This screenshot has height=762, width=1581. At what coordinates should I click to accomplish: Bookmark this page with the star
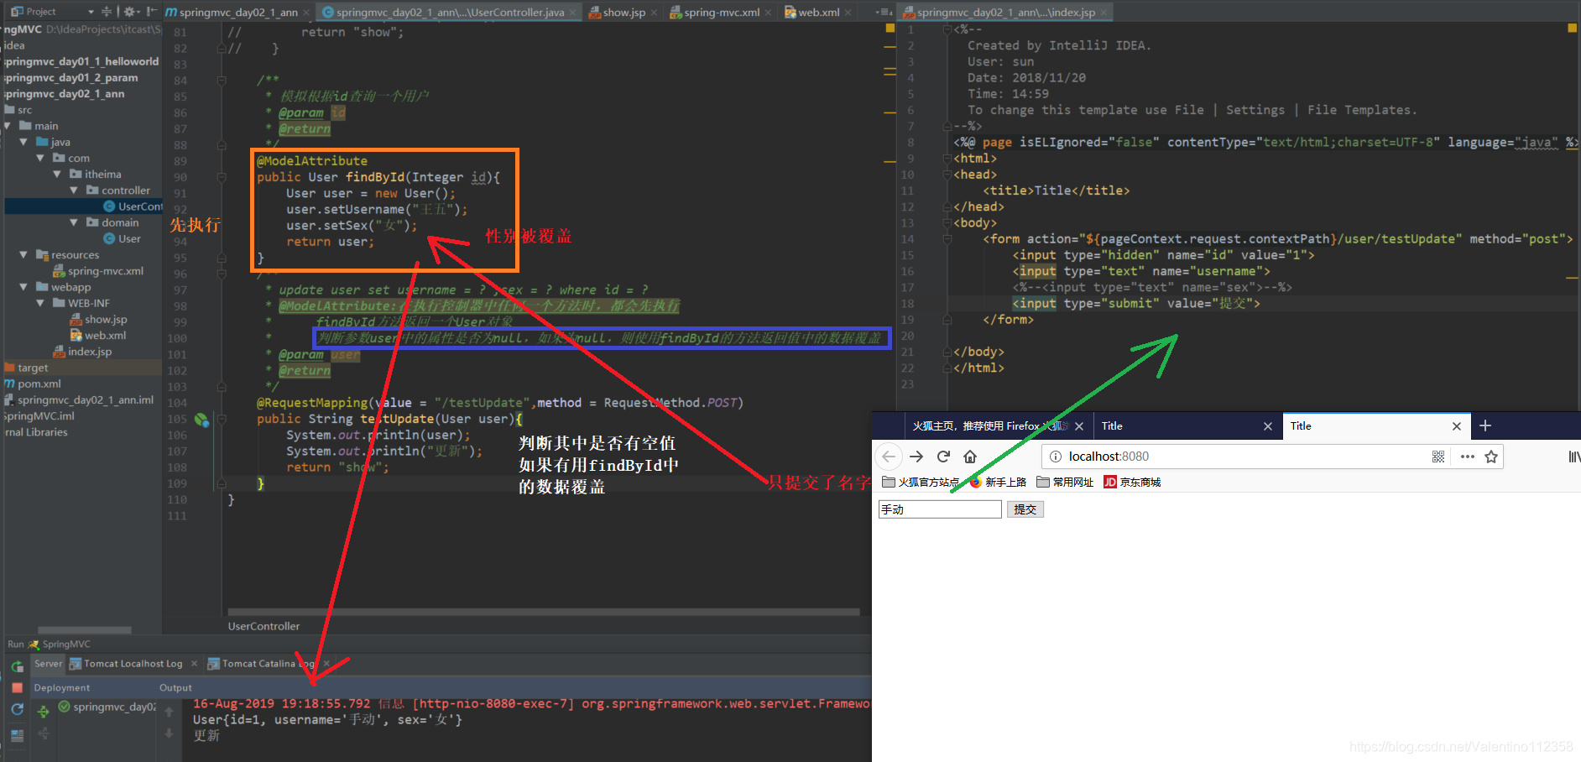1491,457
